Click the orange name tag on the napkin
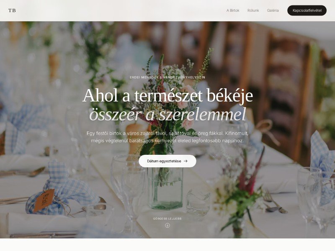 (44, 200)
